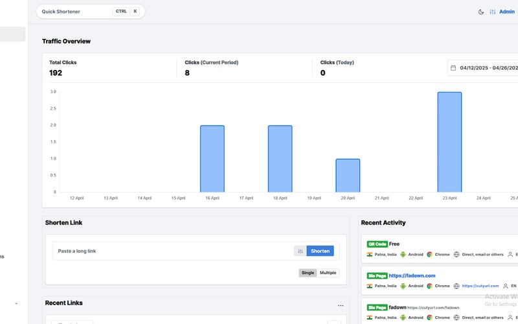Viewport: 518px width, 324px height.
Task: Click India flag in https://fadown.com row
Action: click(x=370, y=286)
